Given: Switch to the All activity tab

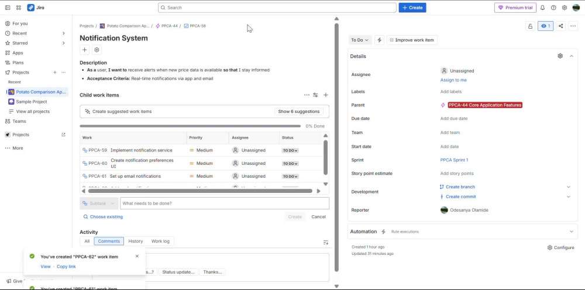Looking at the screenshot, I should [87, 241].
